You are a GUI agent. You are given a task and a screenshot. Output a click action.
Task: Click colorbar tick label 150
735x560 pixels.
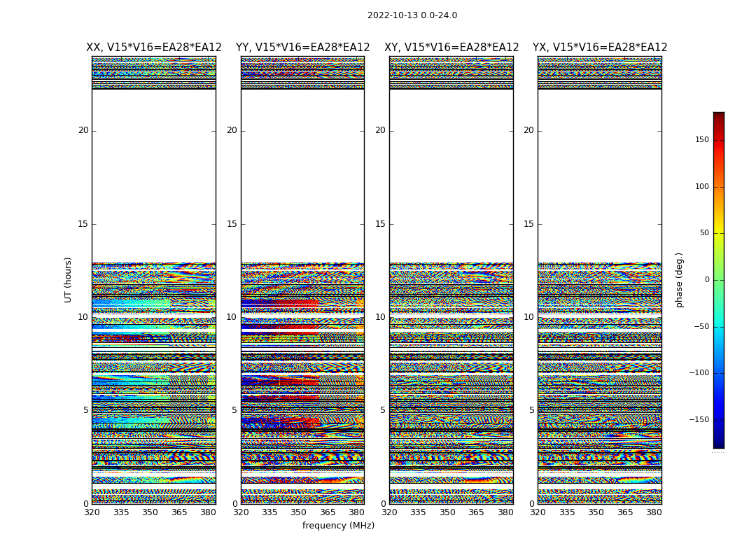click(x=702, y=139)
